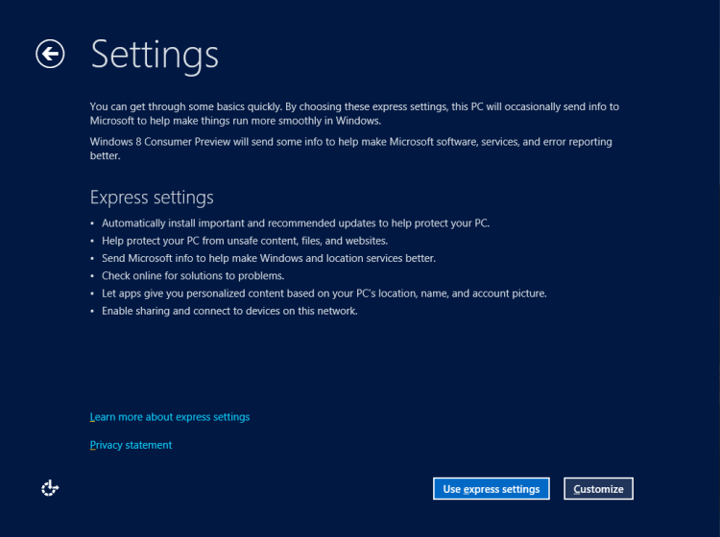Image resolution: width=720 pixels, height=537 pixels.
Task: Click the Express settings heading
Action: coord(151,198)
